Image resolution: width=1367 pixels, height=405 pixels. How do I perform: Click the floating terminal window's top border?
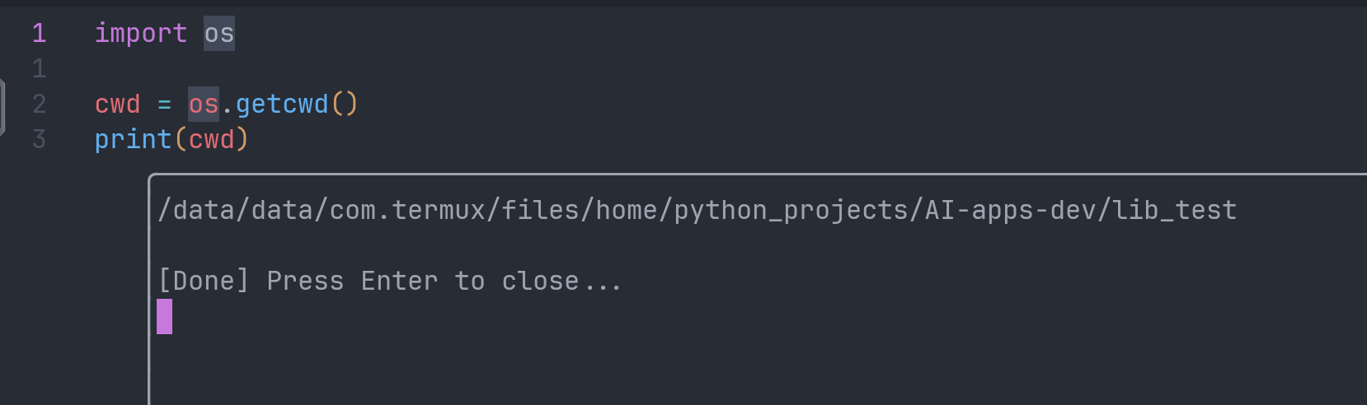[x=742, y=175]
